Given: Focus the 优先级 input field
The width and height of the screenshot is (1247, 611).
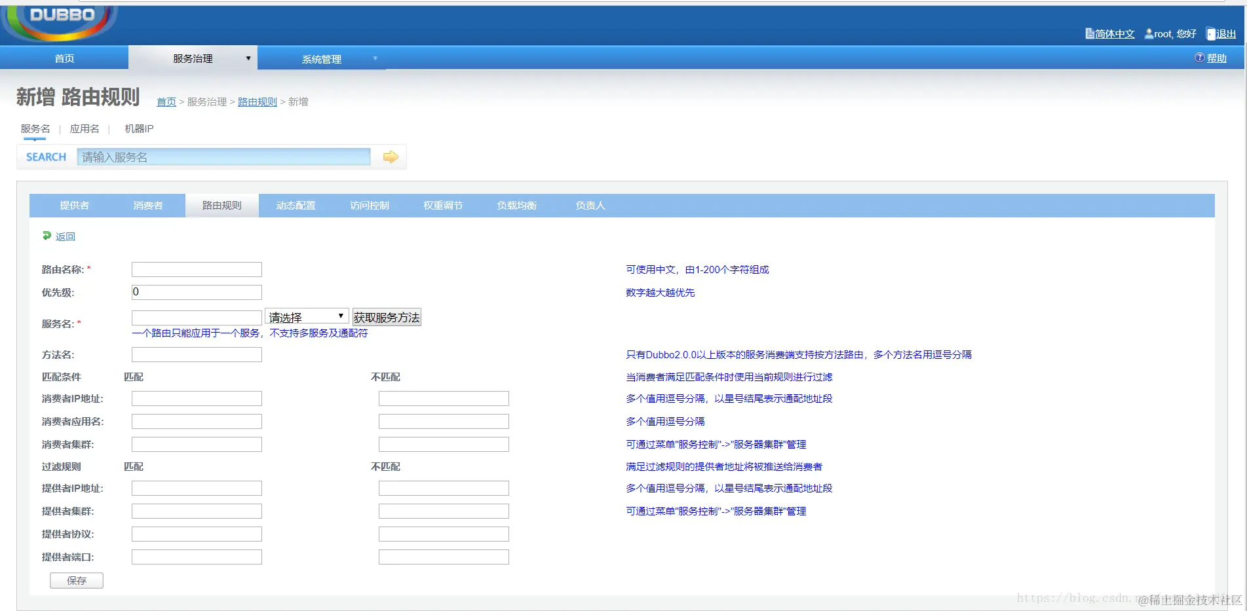Looking at the screenshot, I should tap(197, 292).
